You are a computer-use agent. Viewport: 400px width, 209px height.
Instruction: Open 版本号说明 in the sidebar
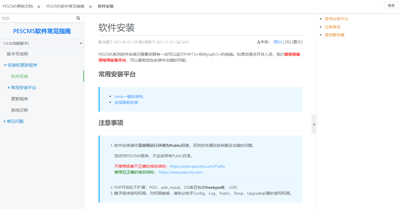pos(17,54)
